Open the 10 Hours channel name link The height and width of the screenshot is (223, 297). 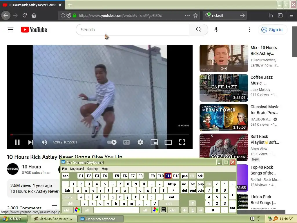point(31,167)
